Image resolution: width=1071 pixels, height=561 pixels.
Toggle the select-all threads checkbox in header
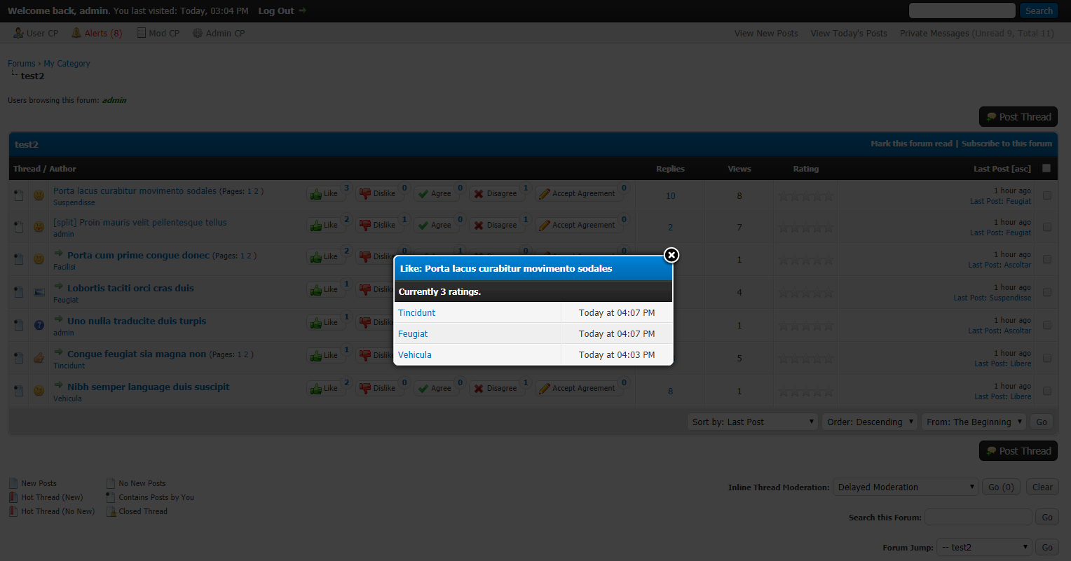(1046, 168)
